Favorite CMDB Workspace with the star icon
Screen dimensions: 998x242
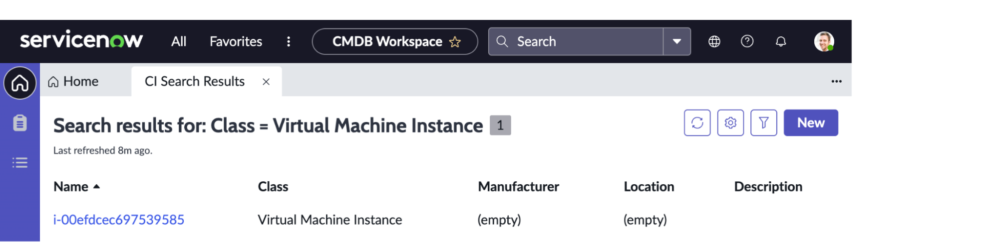pyautogui.click(x=455, y=42)
